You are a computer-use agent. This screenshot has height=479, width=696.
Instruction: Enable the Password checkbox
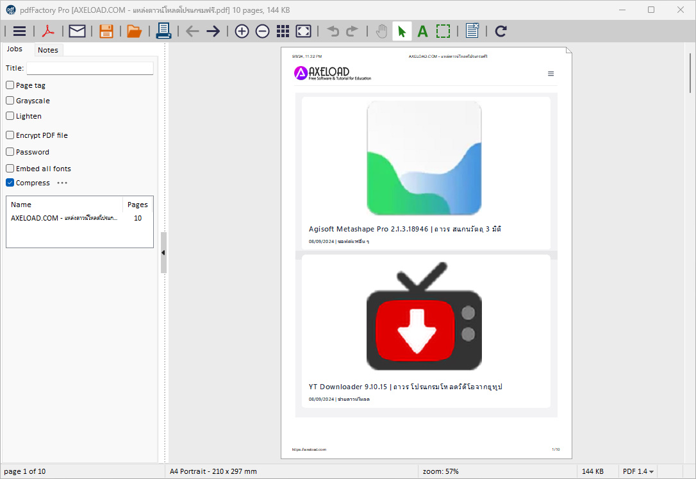click(x=10, y=152)
